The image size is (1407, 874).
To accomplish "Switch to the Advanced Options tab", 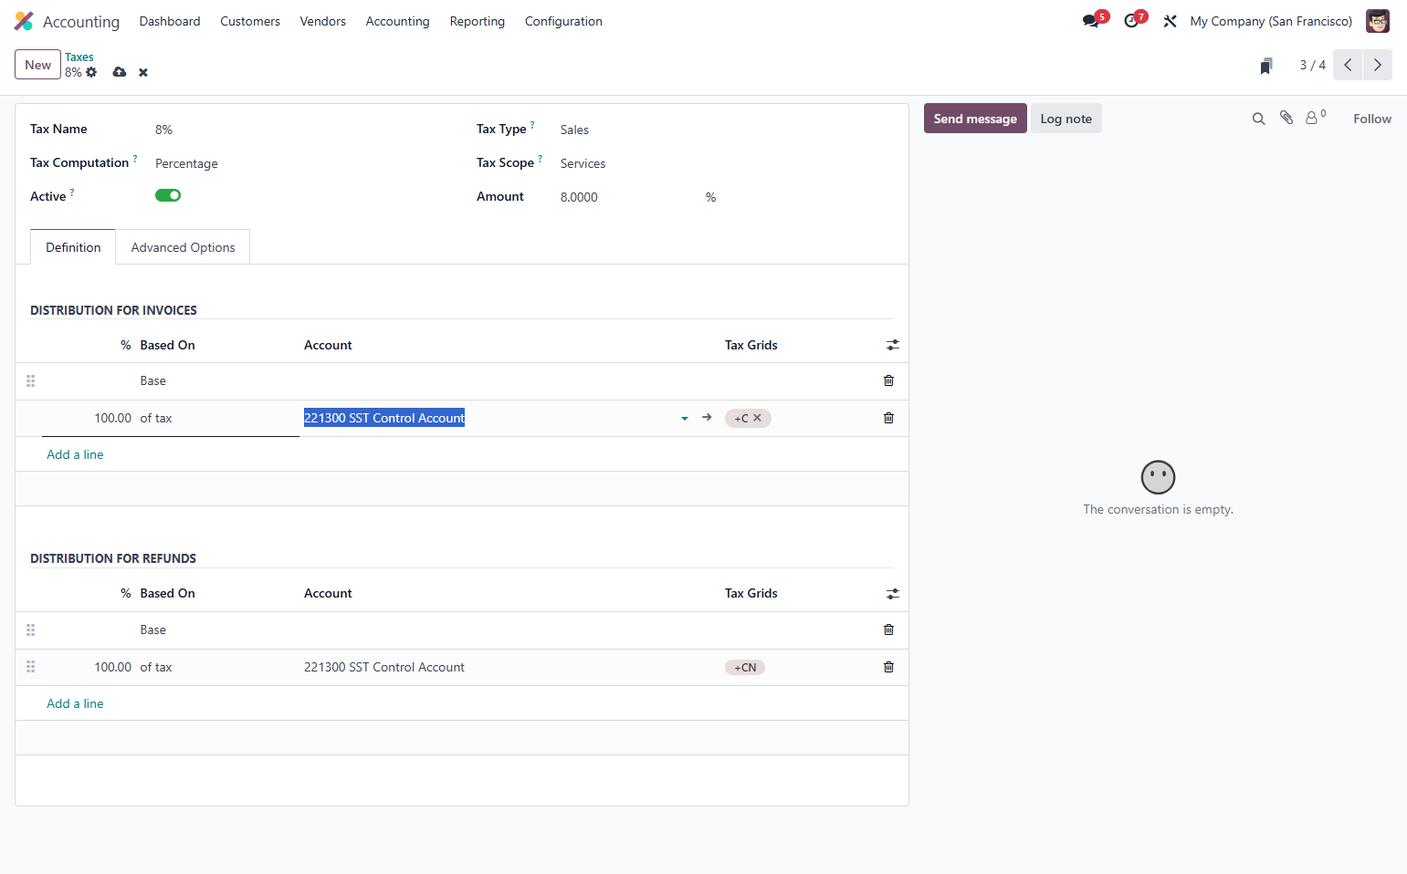I will pos(183,247).
